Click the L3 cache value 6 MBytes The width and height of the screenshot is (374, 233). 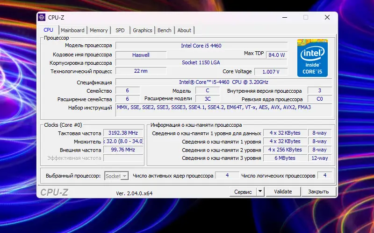click(x=285, y=158)
